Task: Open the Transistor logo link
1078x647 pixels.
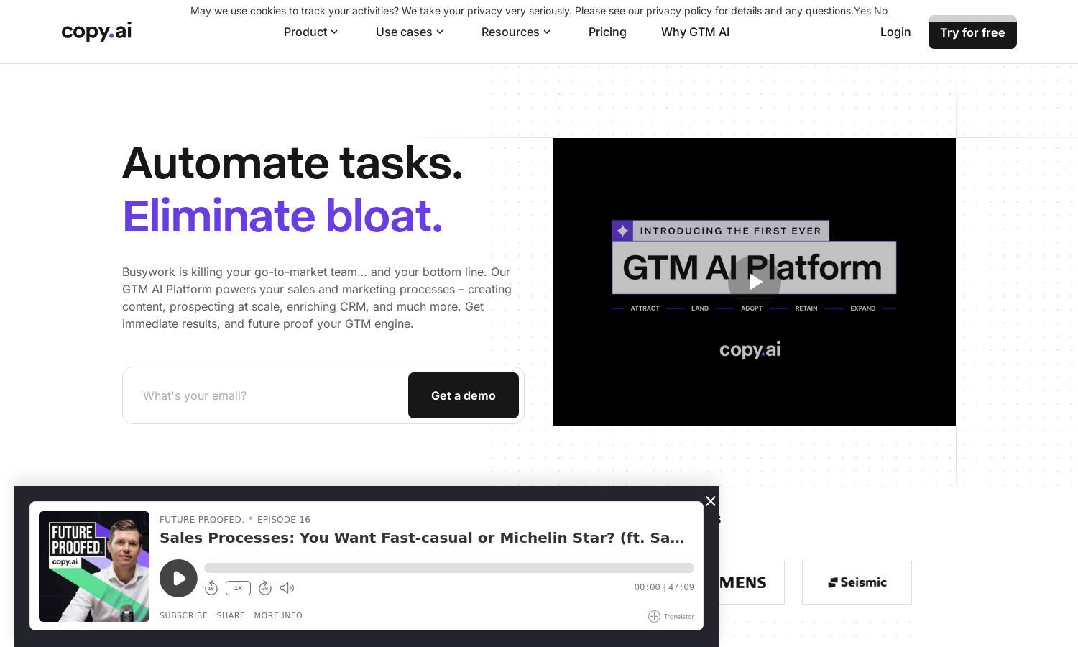Action: [x=671, y=616]
